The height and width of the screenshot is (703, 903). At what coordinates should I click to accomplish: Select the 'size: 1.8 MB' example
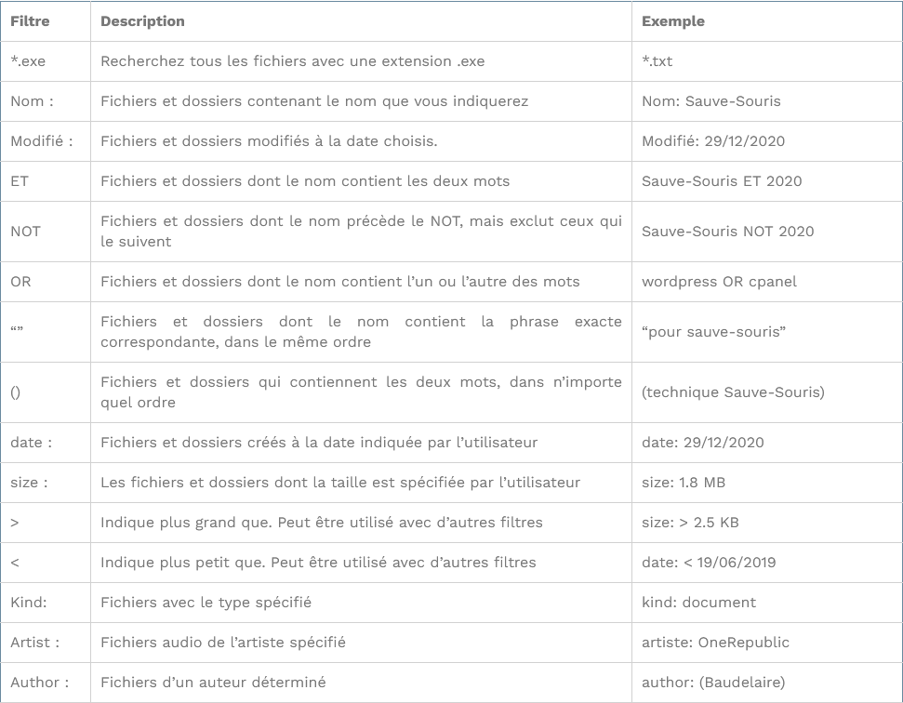pyautogui.click(x=684, y=483)
